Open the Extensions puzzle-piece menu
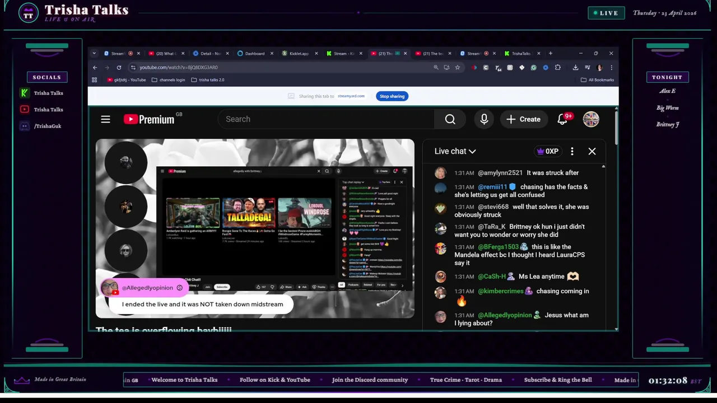This screenshot has width=717, height=403. click(557, 67)
